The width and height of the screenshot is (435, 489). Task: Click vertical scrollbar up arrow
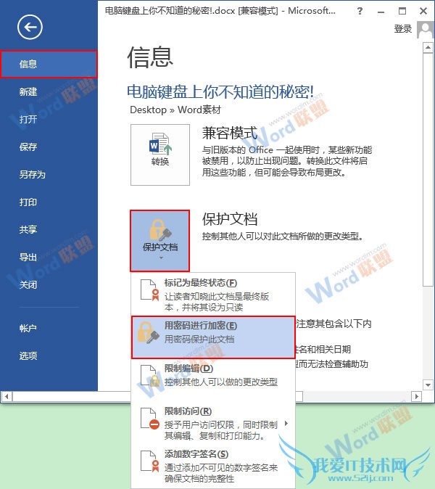(x=428, y=47)
